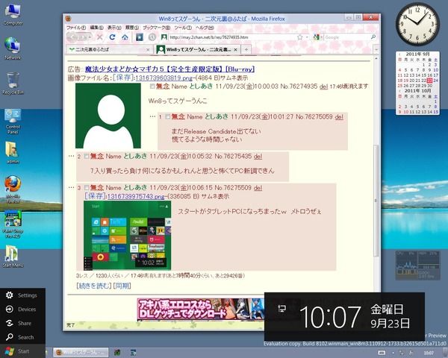Image resolution: width=448 pixels, height=358 pixels.
Task: Click the Firefox vertical scrollbar thumb
Action: point(376,200)
